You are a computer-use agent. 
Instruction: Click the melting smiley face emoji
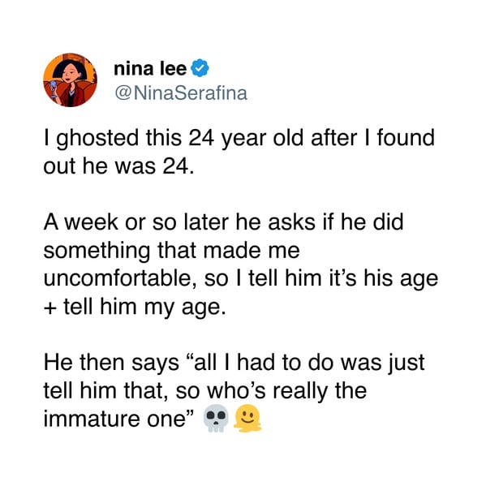247,418
